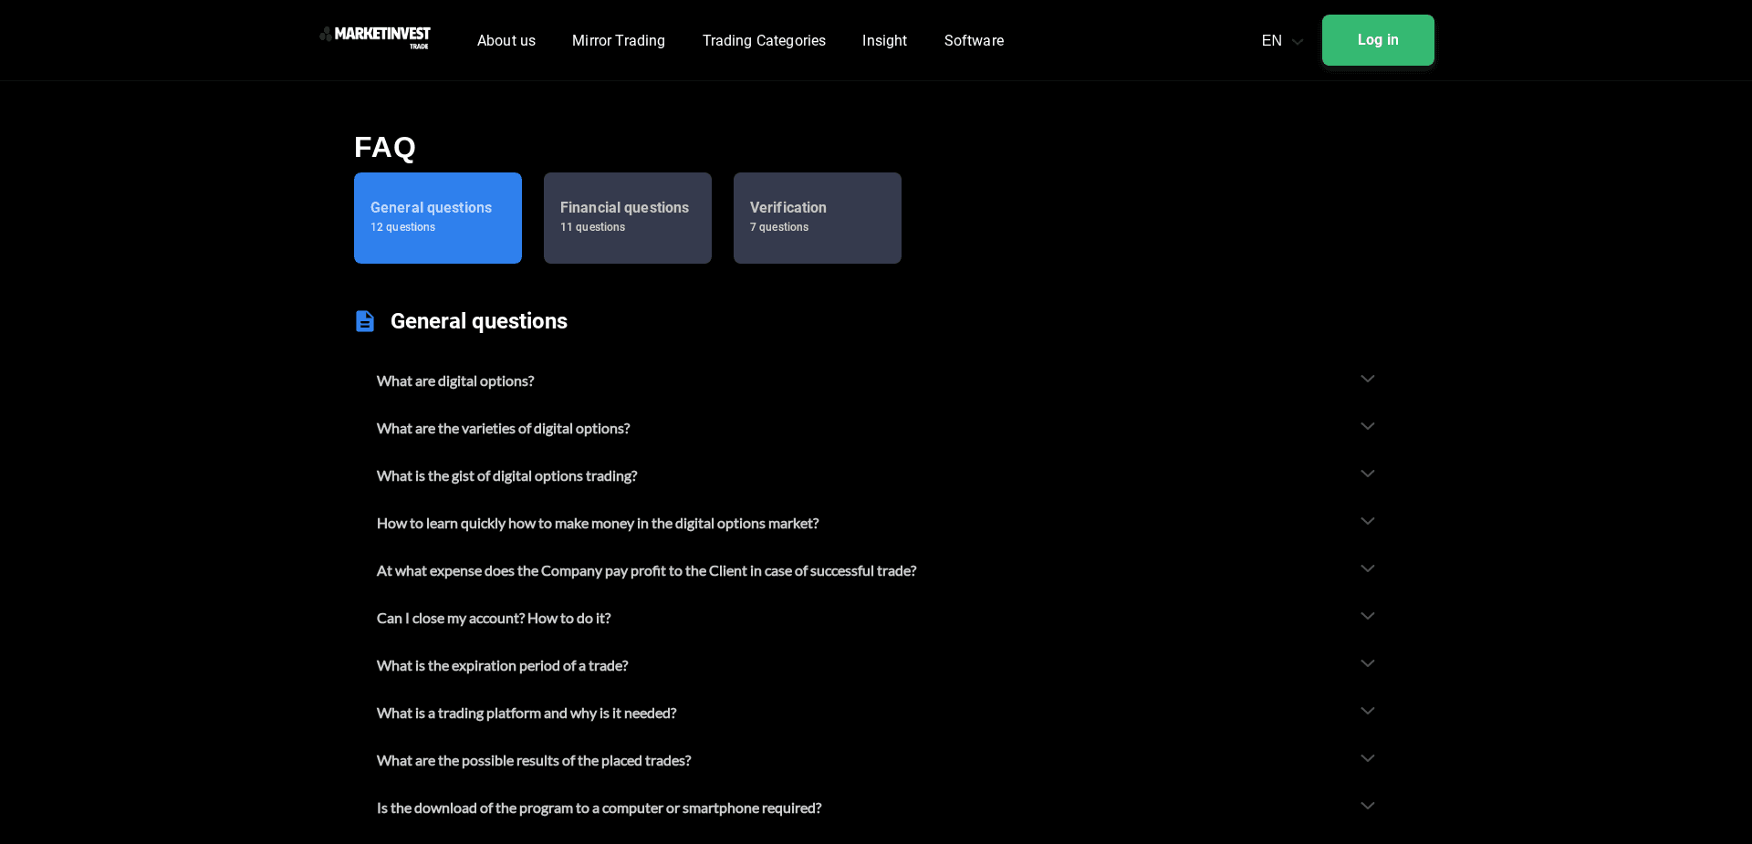This screenshot has width=1752, height=844.
Task: Expand the question about Company paying profit
Action: click(x=1367, y=569)
